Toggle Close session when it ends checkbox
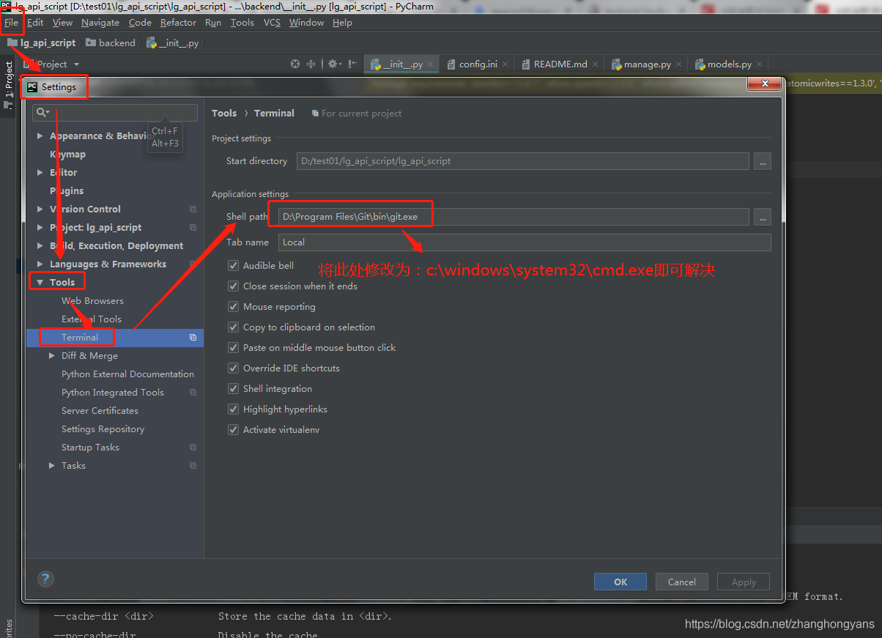The width and height of the screenshot is (882, 638). (x=233, y=286)
